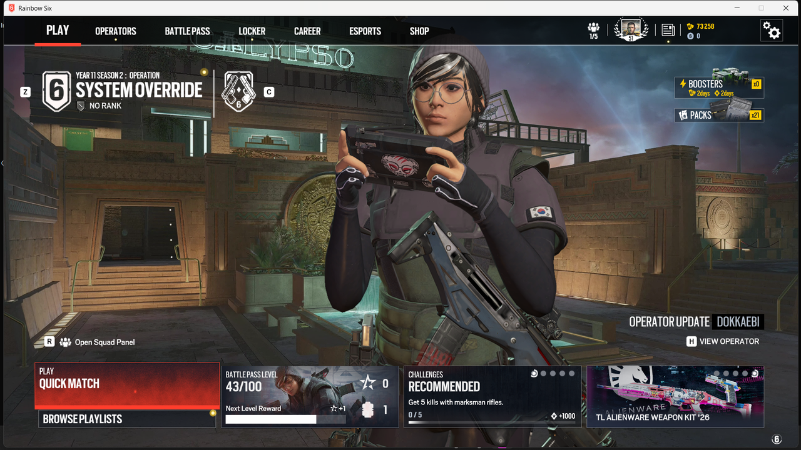
Task: Click the C key hint badge
Action: (x=269, y=92)
